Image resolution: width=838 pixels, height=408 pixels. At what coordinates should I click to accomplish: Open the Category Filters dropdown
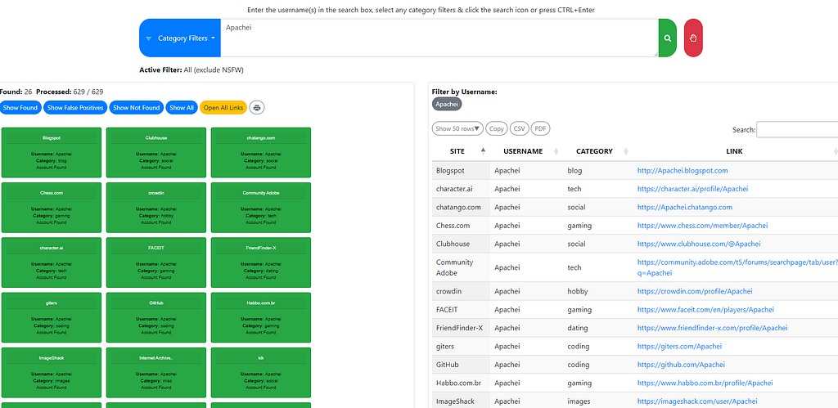(180, 38)
